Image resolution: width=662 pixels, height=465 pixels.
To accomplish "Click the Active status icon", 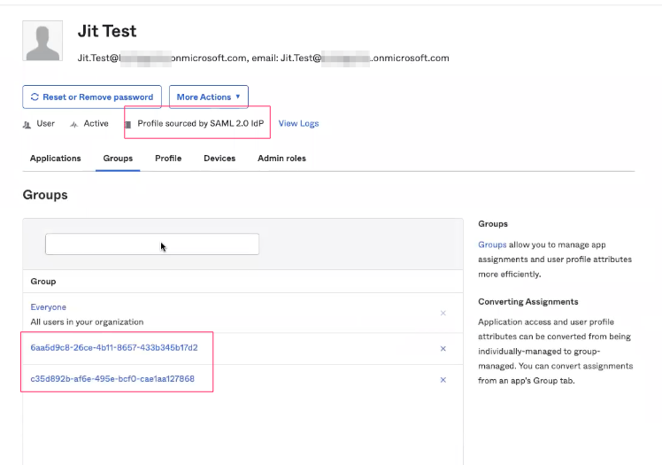I will (x=73, y=124).
